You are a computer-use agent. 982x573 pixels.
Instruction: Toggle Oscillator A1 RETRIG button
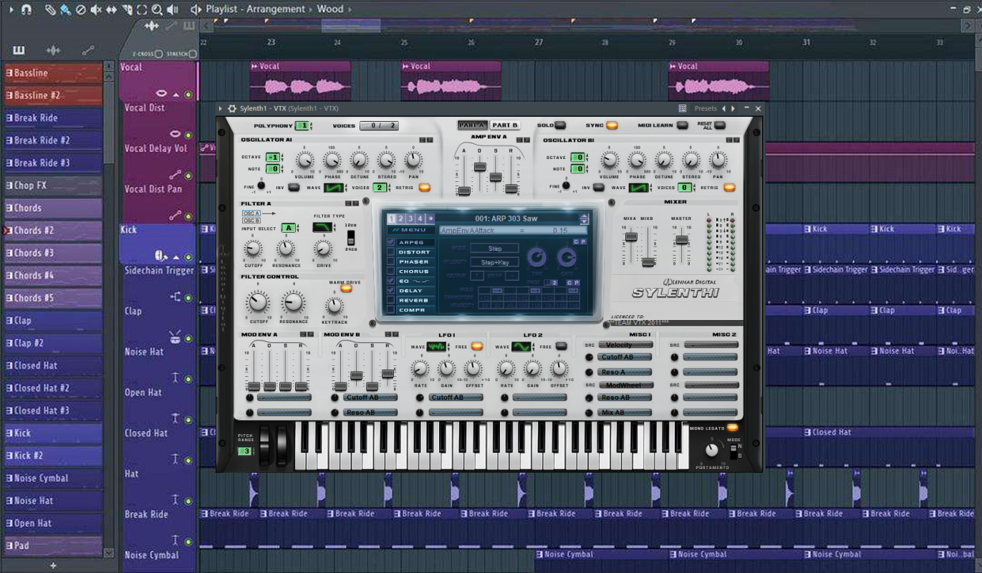pyautogui.click(x=425, y=188)
